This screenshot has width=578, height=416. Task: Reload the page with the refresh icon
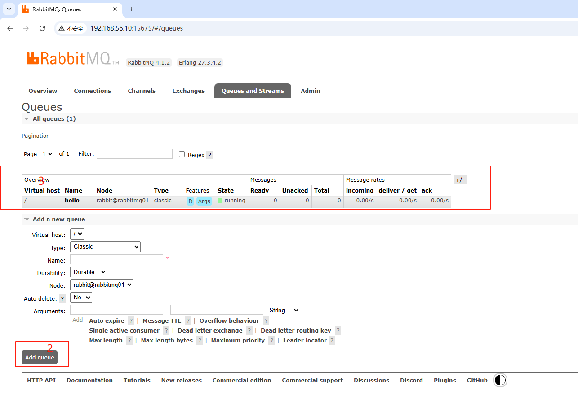pos(42,28)
